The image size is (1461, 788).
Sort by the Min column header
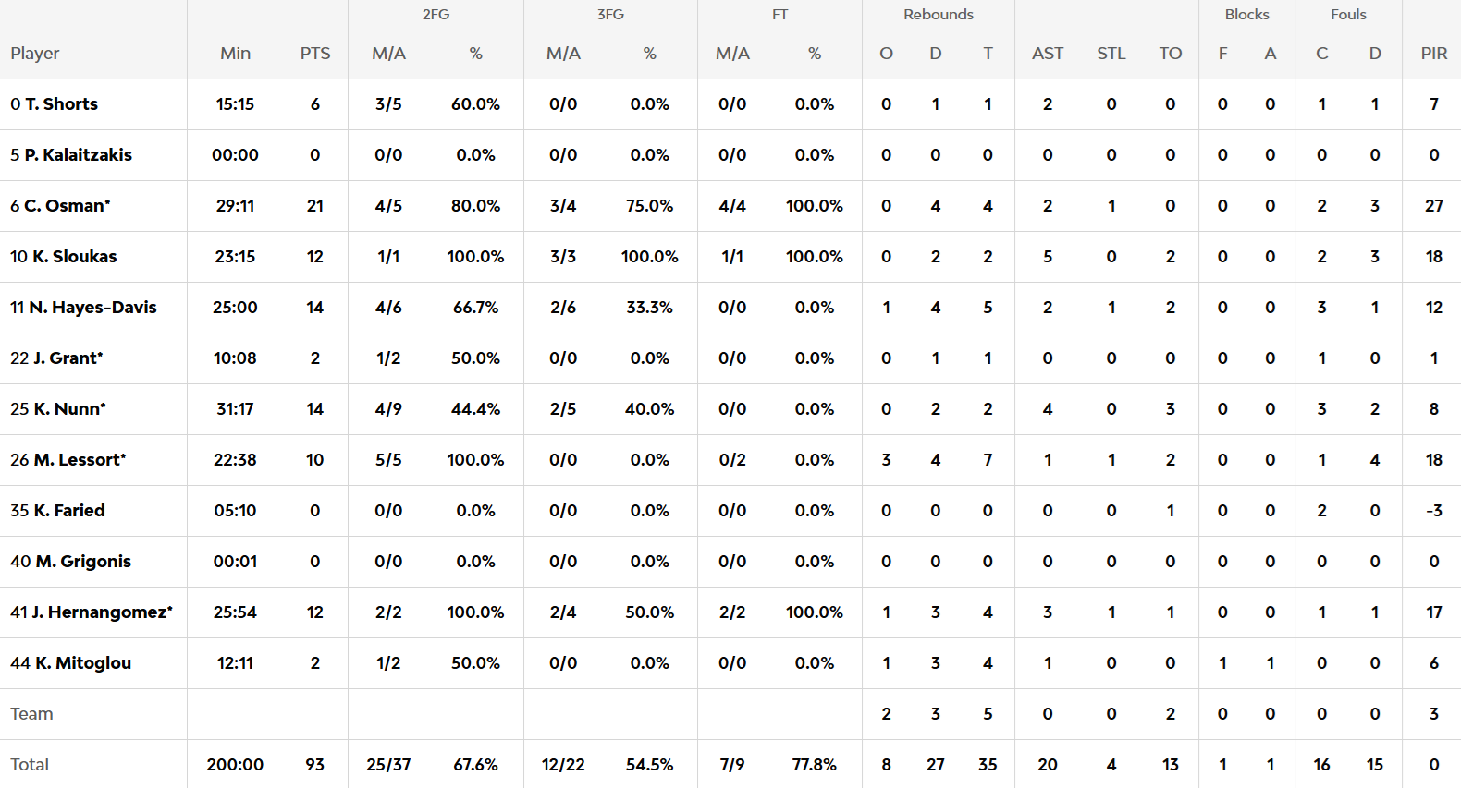tap(235, 54)
